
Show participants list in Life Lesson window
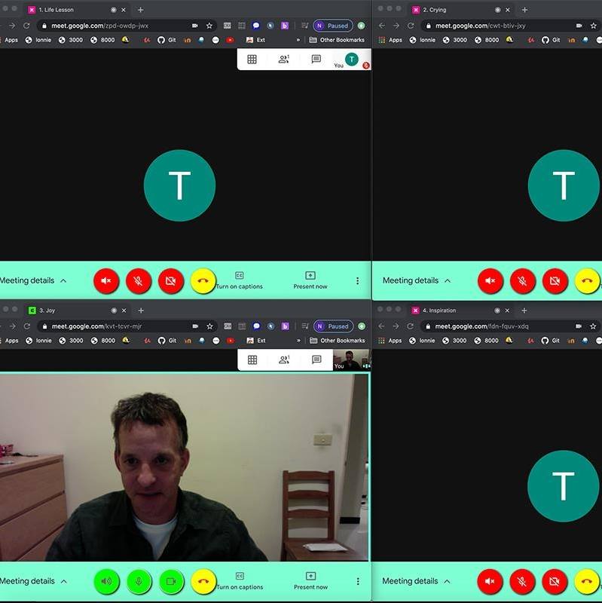(284, 59)
